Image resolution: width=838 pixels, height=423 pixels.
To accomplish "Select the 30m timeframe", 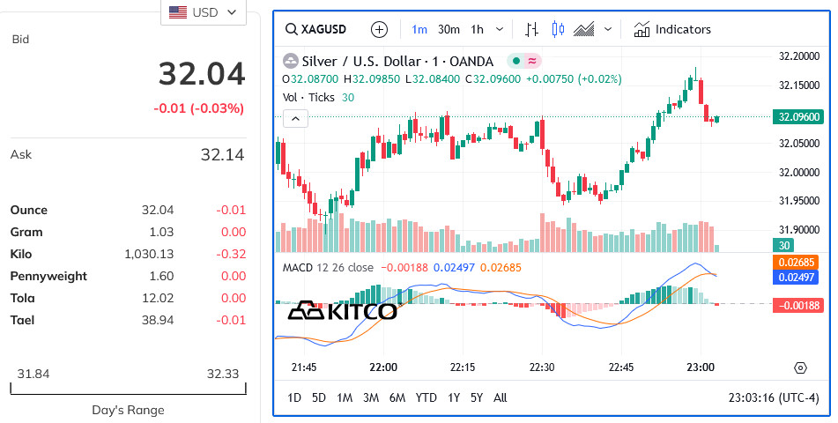I will 449,29.
